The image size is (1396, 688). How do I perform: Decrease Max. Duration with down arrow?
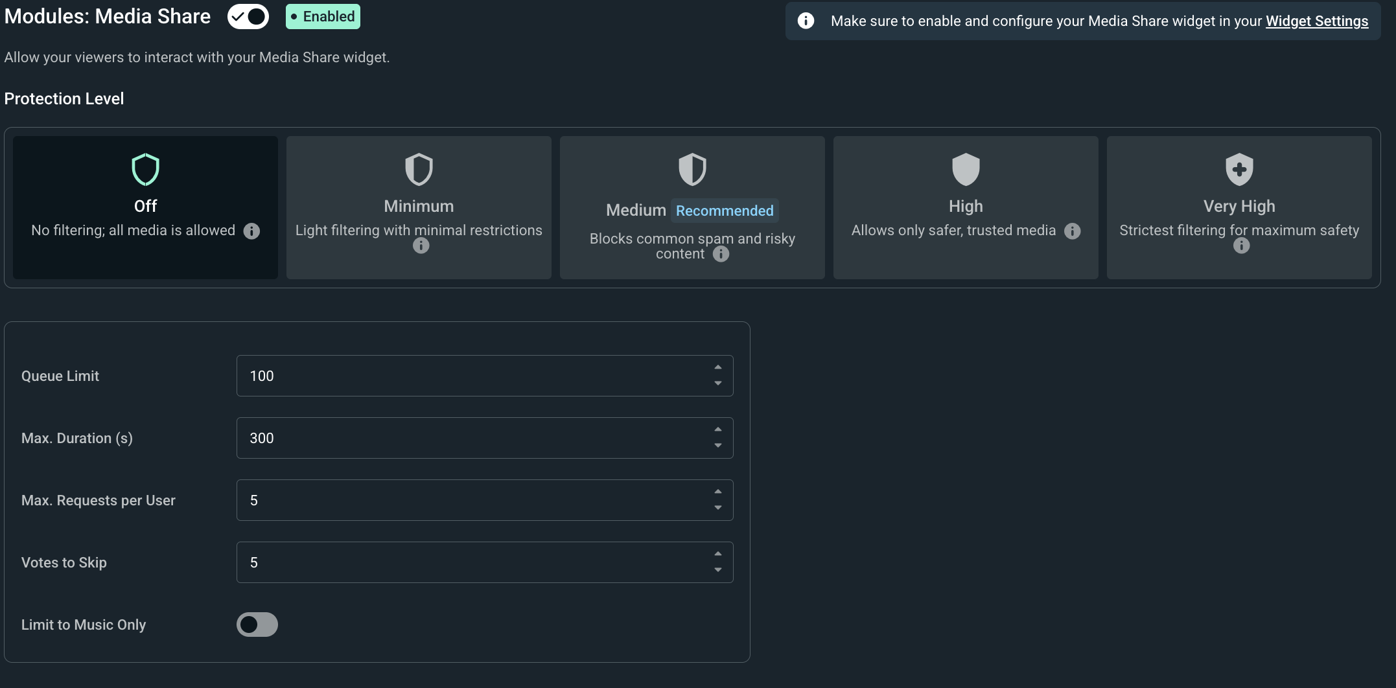[718, 446]
